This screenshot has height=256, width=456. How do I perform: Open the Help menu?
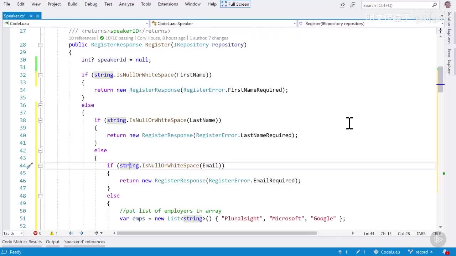212,4
